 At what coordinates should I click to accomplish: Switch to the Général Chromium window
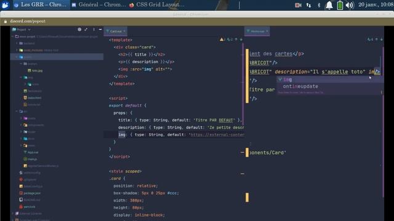[x=98, y=4]
